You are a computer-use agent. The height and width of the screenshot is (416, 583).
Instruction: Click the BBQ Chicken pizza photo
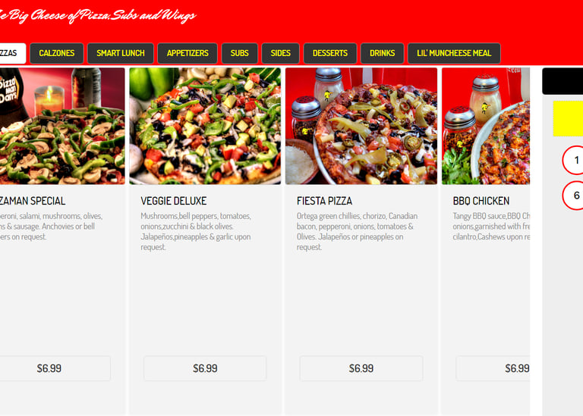coord(486,126)
